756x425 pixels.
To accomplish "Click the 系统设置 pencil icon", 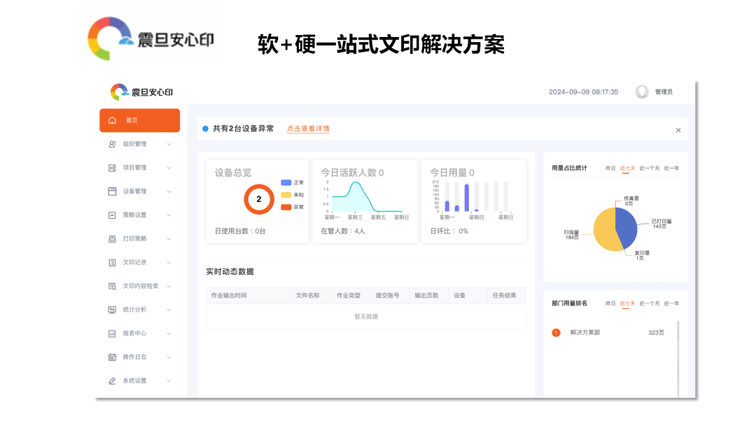I will (112, 381).
